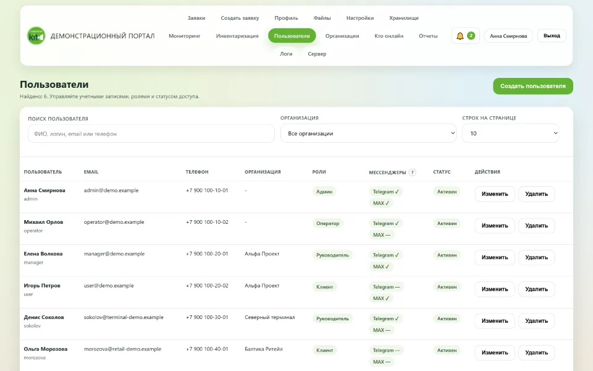
Task: Click the green kit portal logo
Action: coord(36,36)
